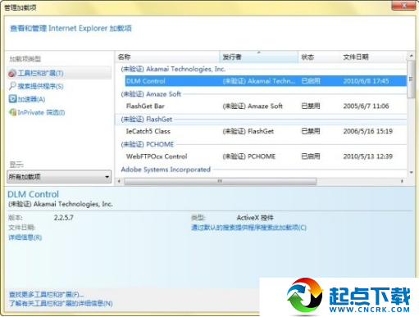Sort by the 发行者 column header
The image size is (419, 317).
click(x=258, y=57)
